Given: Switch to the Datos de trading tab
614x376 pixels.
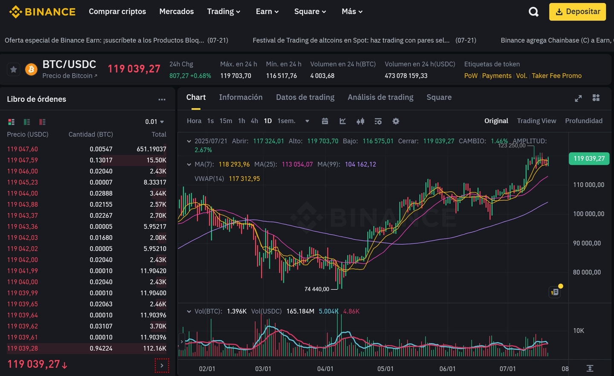Looking at the screenshot, I should pos(305,97).
